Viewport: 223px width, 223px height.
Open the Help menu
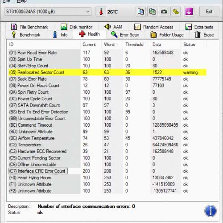tap(22, 1)
